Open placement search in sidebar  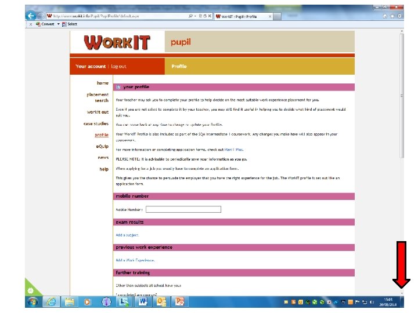coord(98,97)
